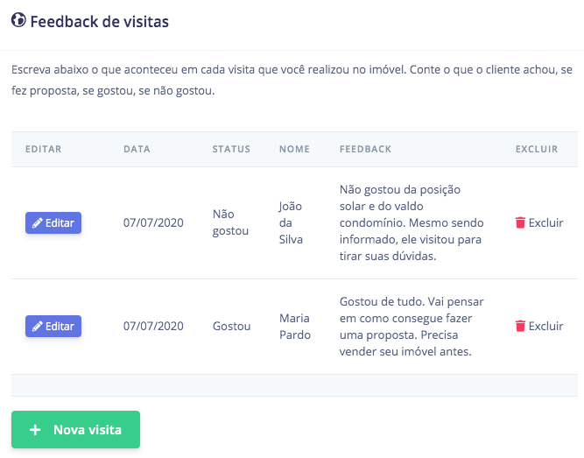This screenshot has width=584, height=458.
Task: Select feedback text about posição solar
Action: tap(412, 222)
